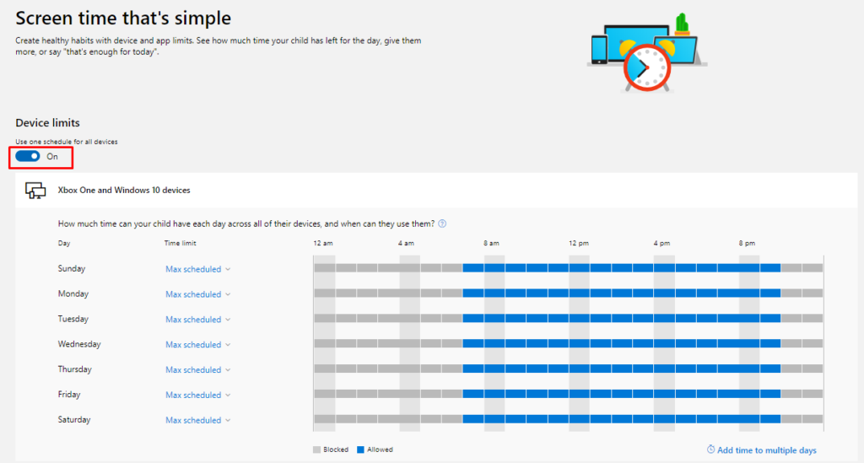Click Add time to multiple days link

[766, 450]
